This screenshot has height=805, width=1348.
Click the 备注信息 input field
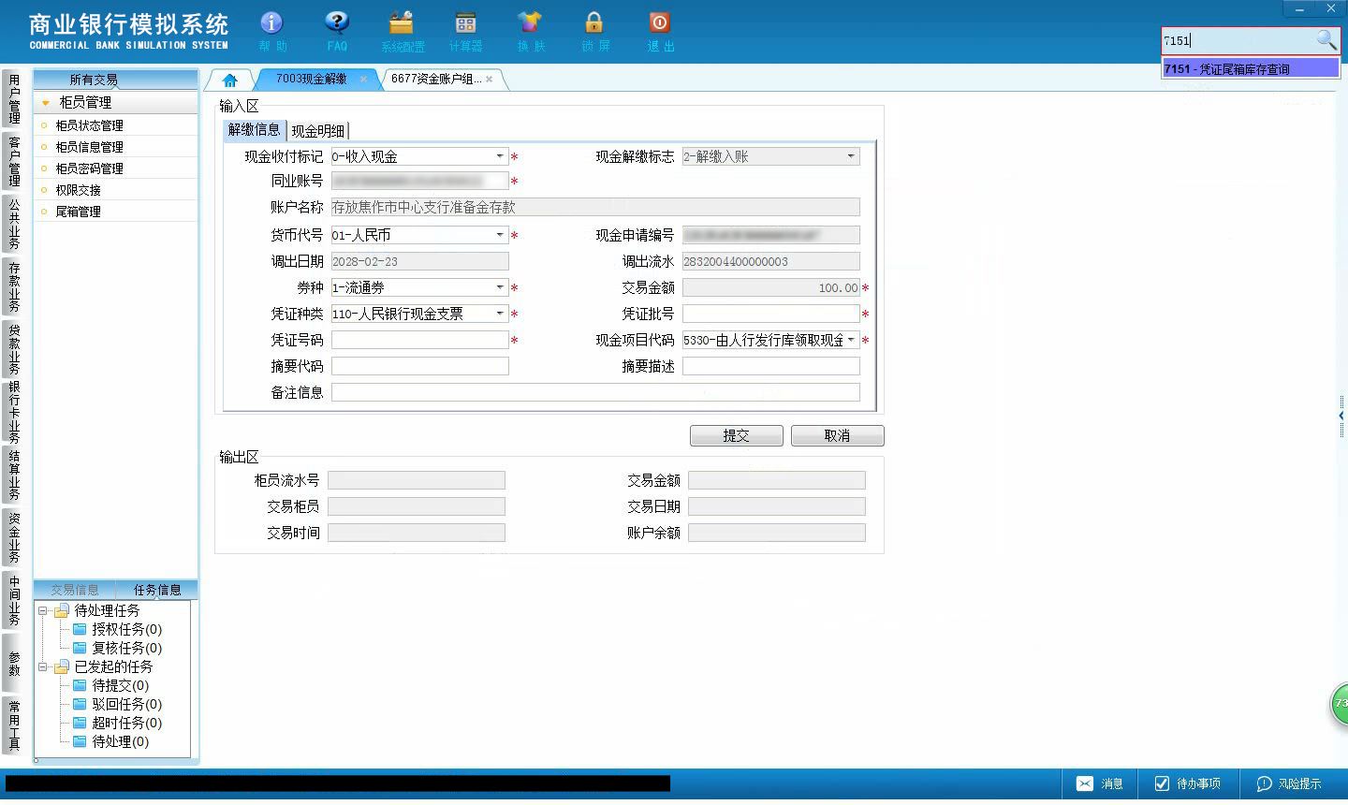[595, 392]
